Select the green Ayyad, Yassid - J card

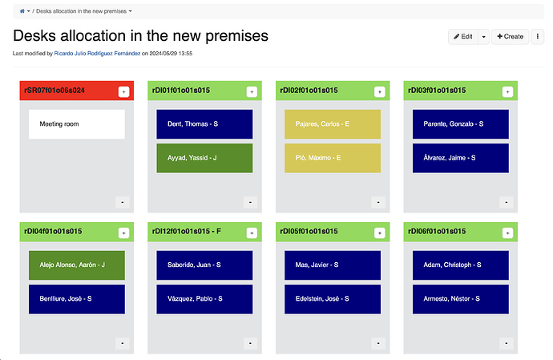(x=204, y=158)
